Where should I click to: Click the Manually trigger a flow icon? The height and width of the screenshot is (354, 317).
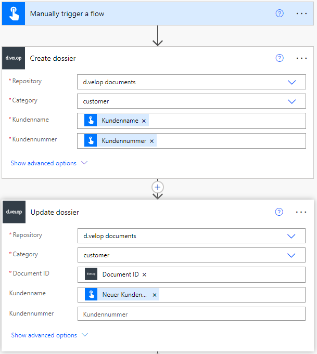click(14, 14)
